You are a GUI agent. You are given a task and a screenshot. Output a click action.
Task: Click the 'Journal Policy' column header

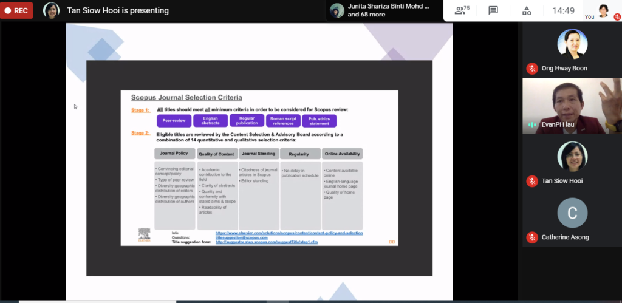point(174,154)
